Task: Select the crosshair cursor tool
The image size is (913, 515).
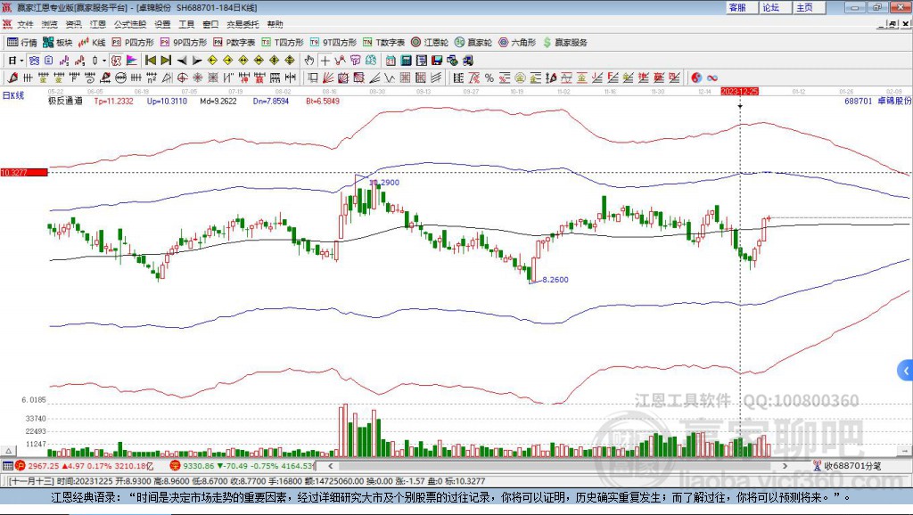Action: pos(325,61)
